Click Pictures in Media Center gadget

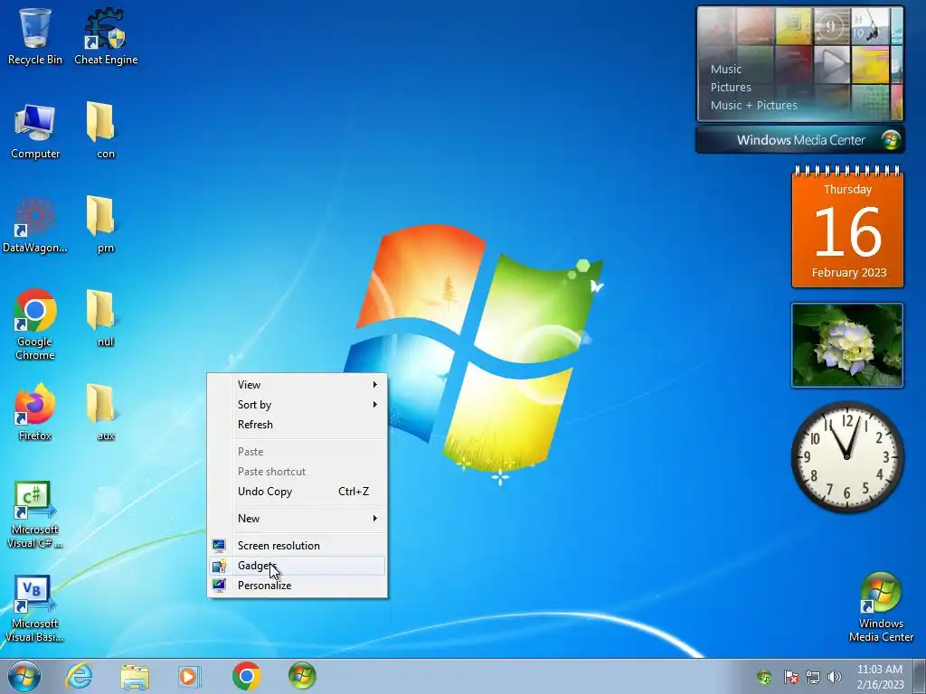coord(731,88)
